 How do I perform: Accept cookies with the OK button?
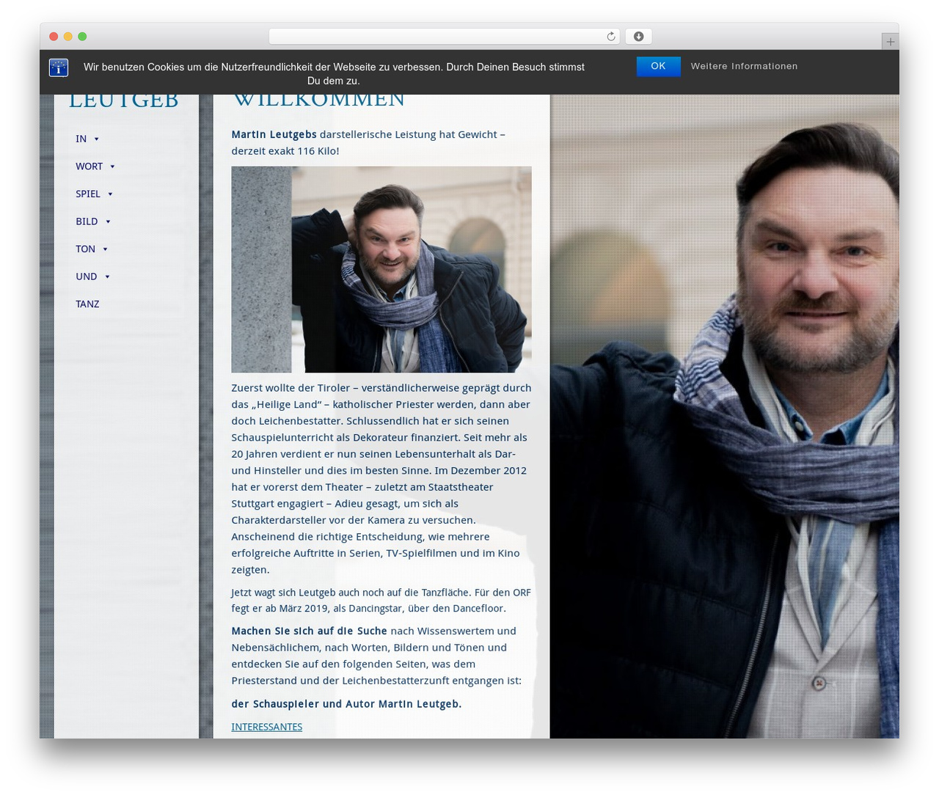(658, 66)
